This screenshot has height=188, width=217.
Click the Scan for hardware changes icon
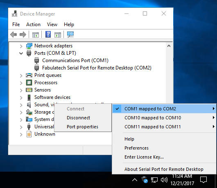click(70, 34)
